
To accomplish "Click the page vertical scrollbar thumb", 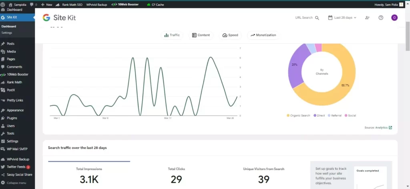I will [408, 36].
